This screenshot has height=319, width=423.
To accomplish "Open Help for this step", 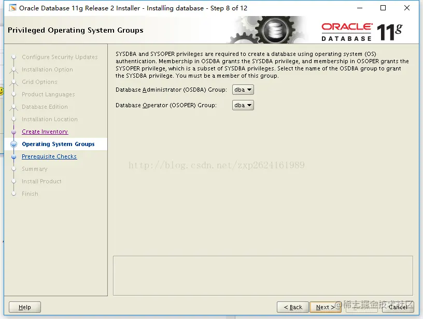I will point(25,307).
